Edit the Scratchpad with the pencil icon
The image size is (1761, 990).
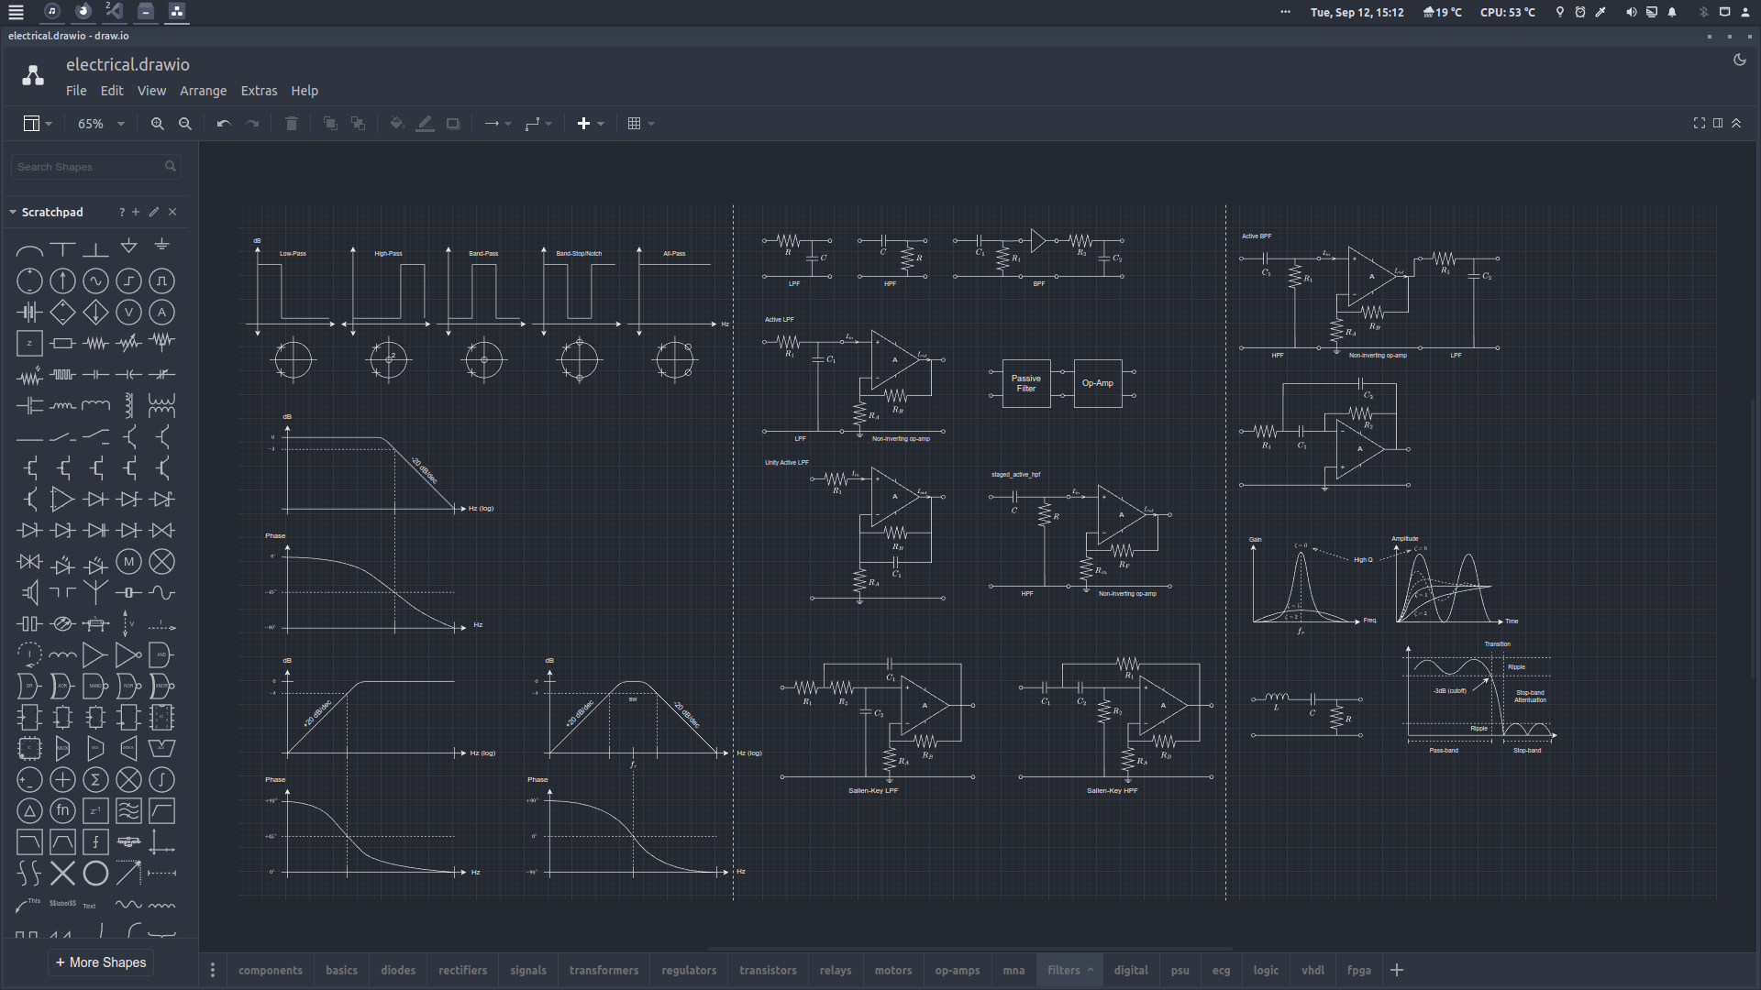154,212
